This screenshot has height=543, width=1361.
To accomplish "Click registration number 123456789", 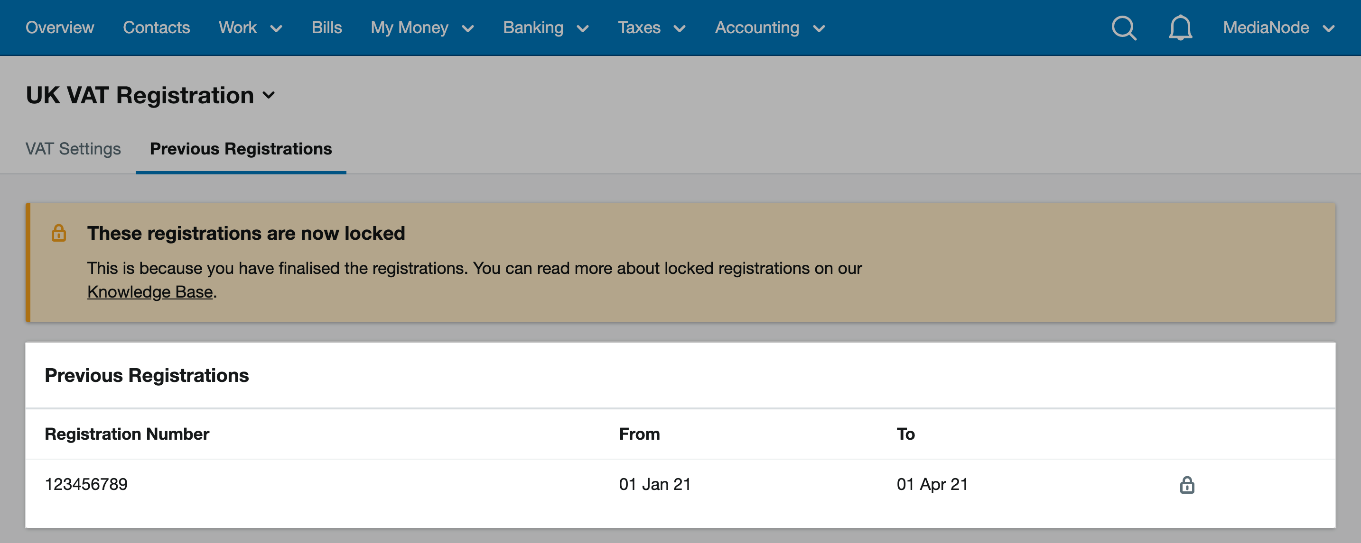I will pos(86,484).
